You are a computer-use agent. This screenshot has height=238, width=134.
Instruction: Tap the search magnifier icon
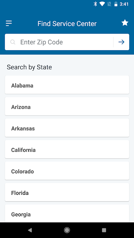13,42
